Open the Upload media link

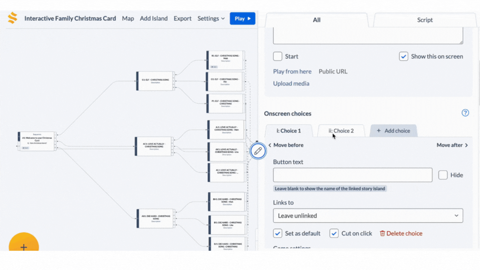click(x=291, y=83)
